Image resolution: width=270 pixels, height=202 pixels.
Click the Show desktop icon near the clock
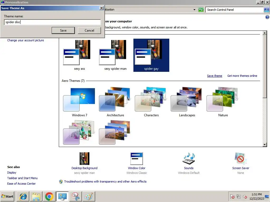[x=267, y=196]
